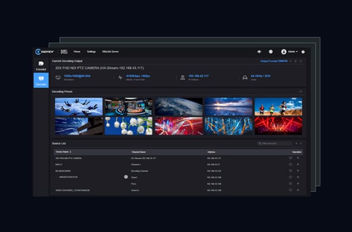The height and width of the screenshot is (232, 352).
Task: Select the Earth from space preset thumbnail
Action: tap(179, 106)
